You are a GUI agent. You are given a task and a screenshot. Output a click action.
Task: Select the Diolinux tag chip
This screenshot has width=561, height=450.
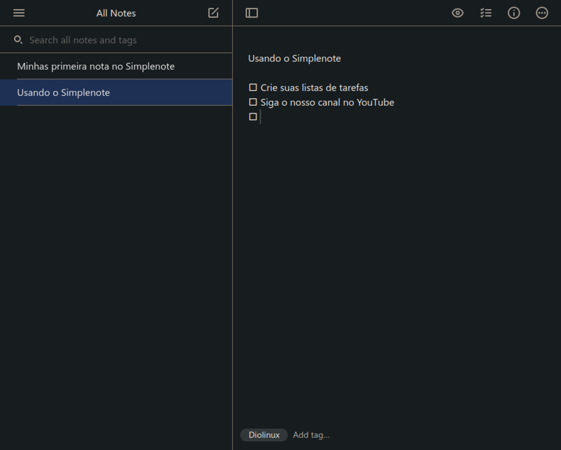[264, 435]
